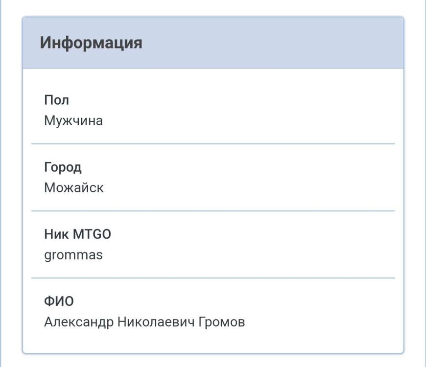This screenshot has height=367, width=426.
Task: Click the divider below the Пол section
Action: [213, 144]
